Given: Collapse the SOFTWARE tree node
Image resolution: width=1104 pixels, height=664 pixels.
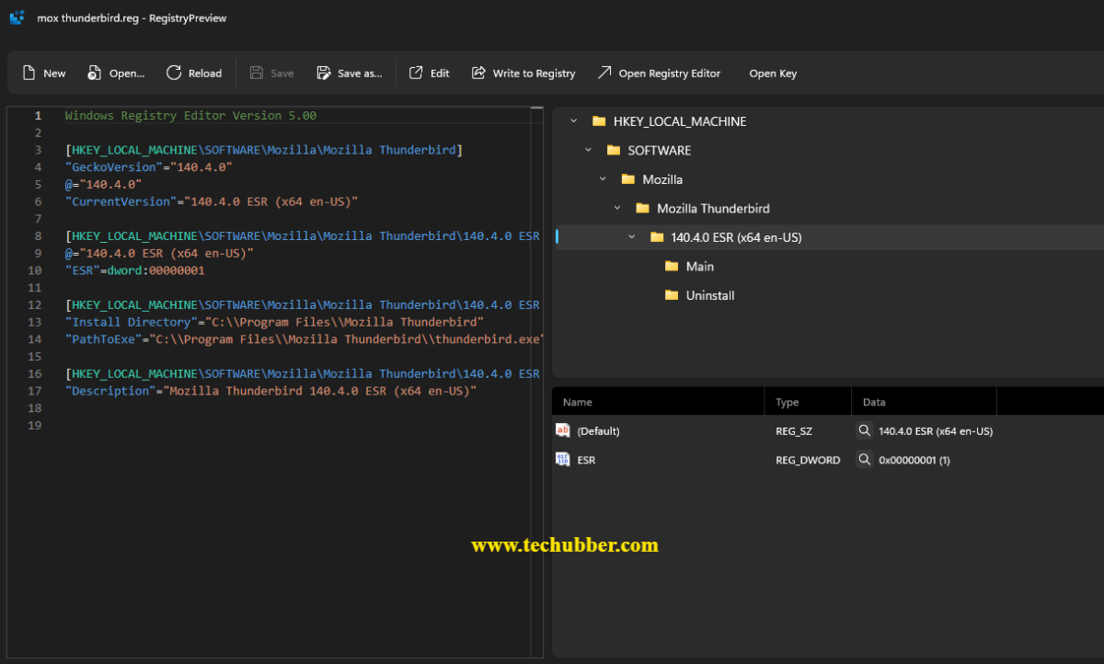Looking at the screenshot, I should click(589, 150).
